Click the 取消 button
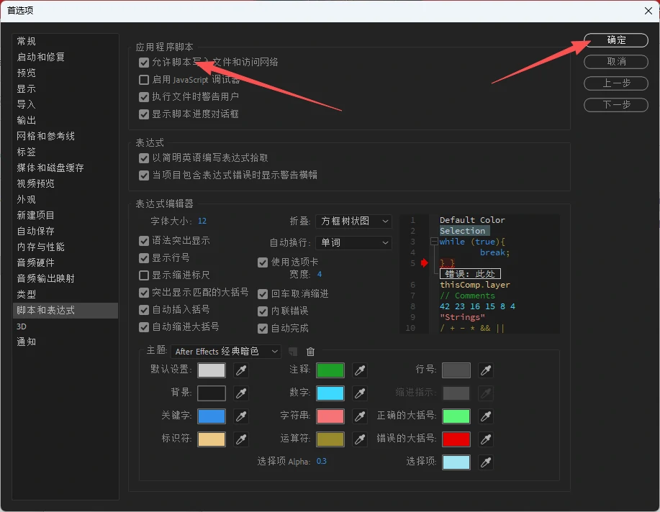This screenshot has width=660, height=512. pyautogui.click(x=616, y=61)
